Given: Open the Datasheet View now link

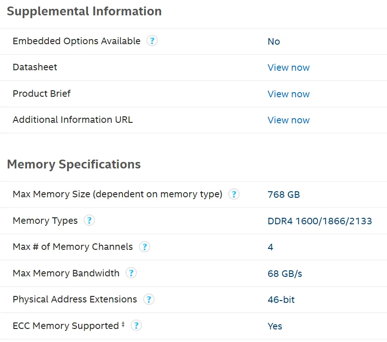Looking at the screenshot, I should click(x=288, y=67).
